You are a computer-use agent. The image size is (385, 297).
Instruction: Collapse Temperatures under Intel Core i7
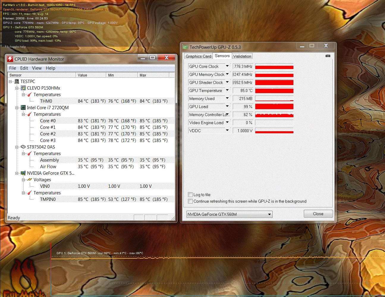pos(23,114)
